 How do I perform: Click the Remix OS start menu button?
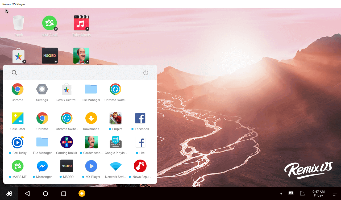(9, 194)
